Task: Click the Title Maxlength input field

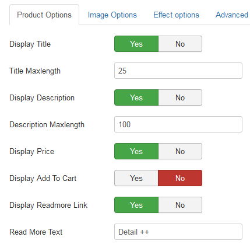Action: (x=178, y=71)
